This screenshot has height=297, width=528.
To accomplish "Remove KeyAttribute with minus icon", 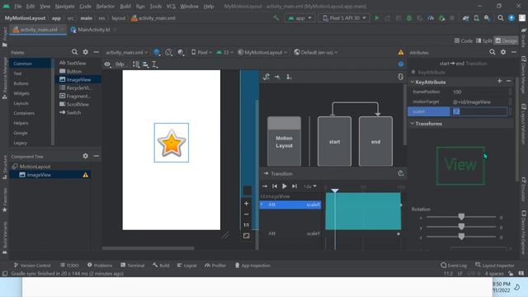I will click(508, 81).
